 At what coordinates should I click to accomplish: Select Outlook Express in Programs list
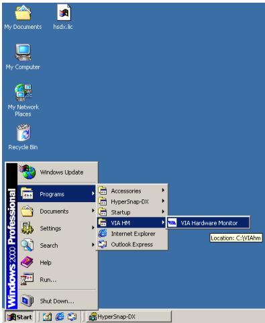tap(132, 244)
